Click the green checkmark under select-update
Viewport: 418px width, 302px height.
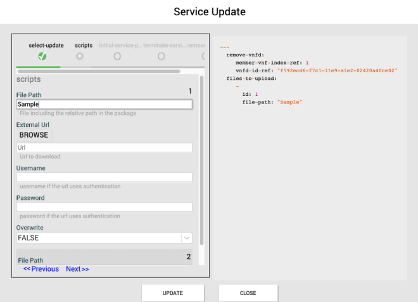[42, 56]
